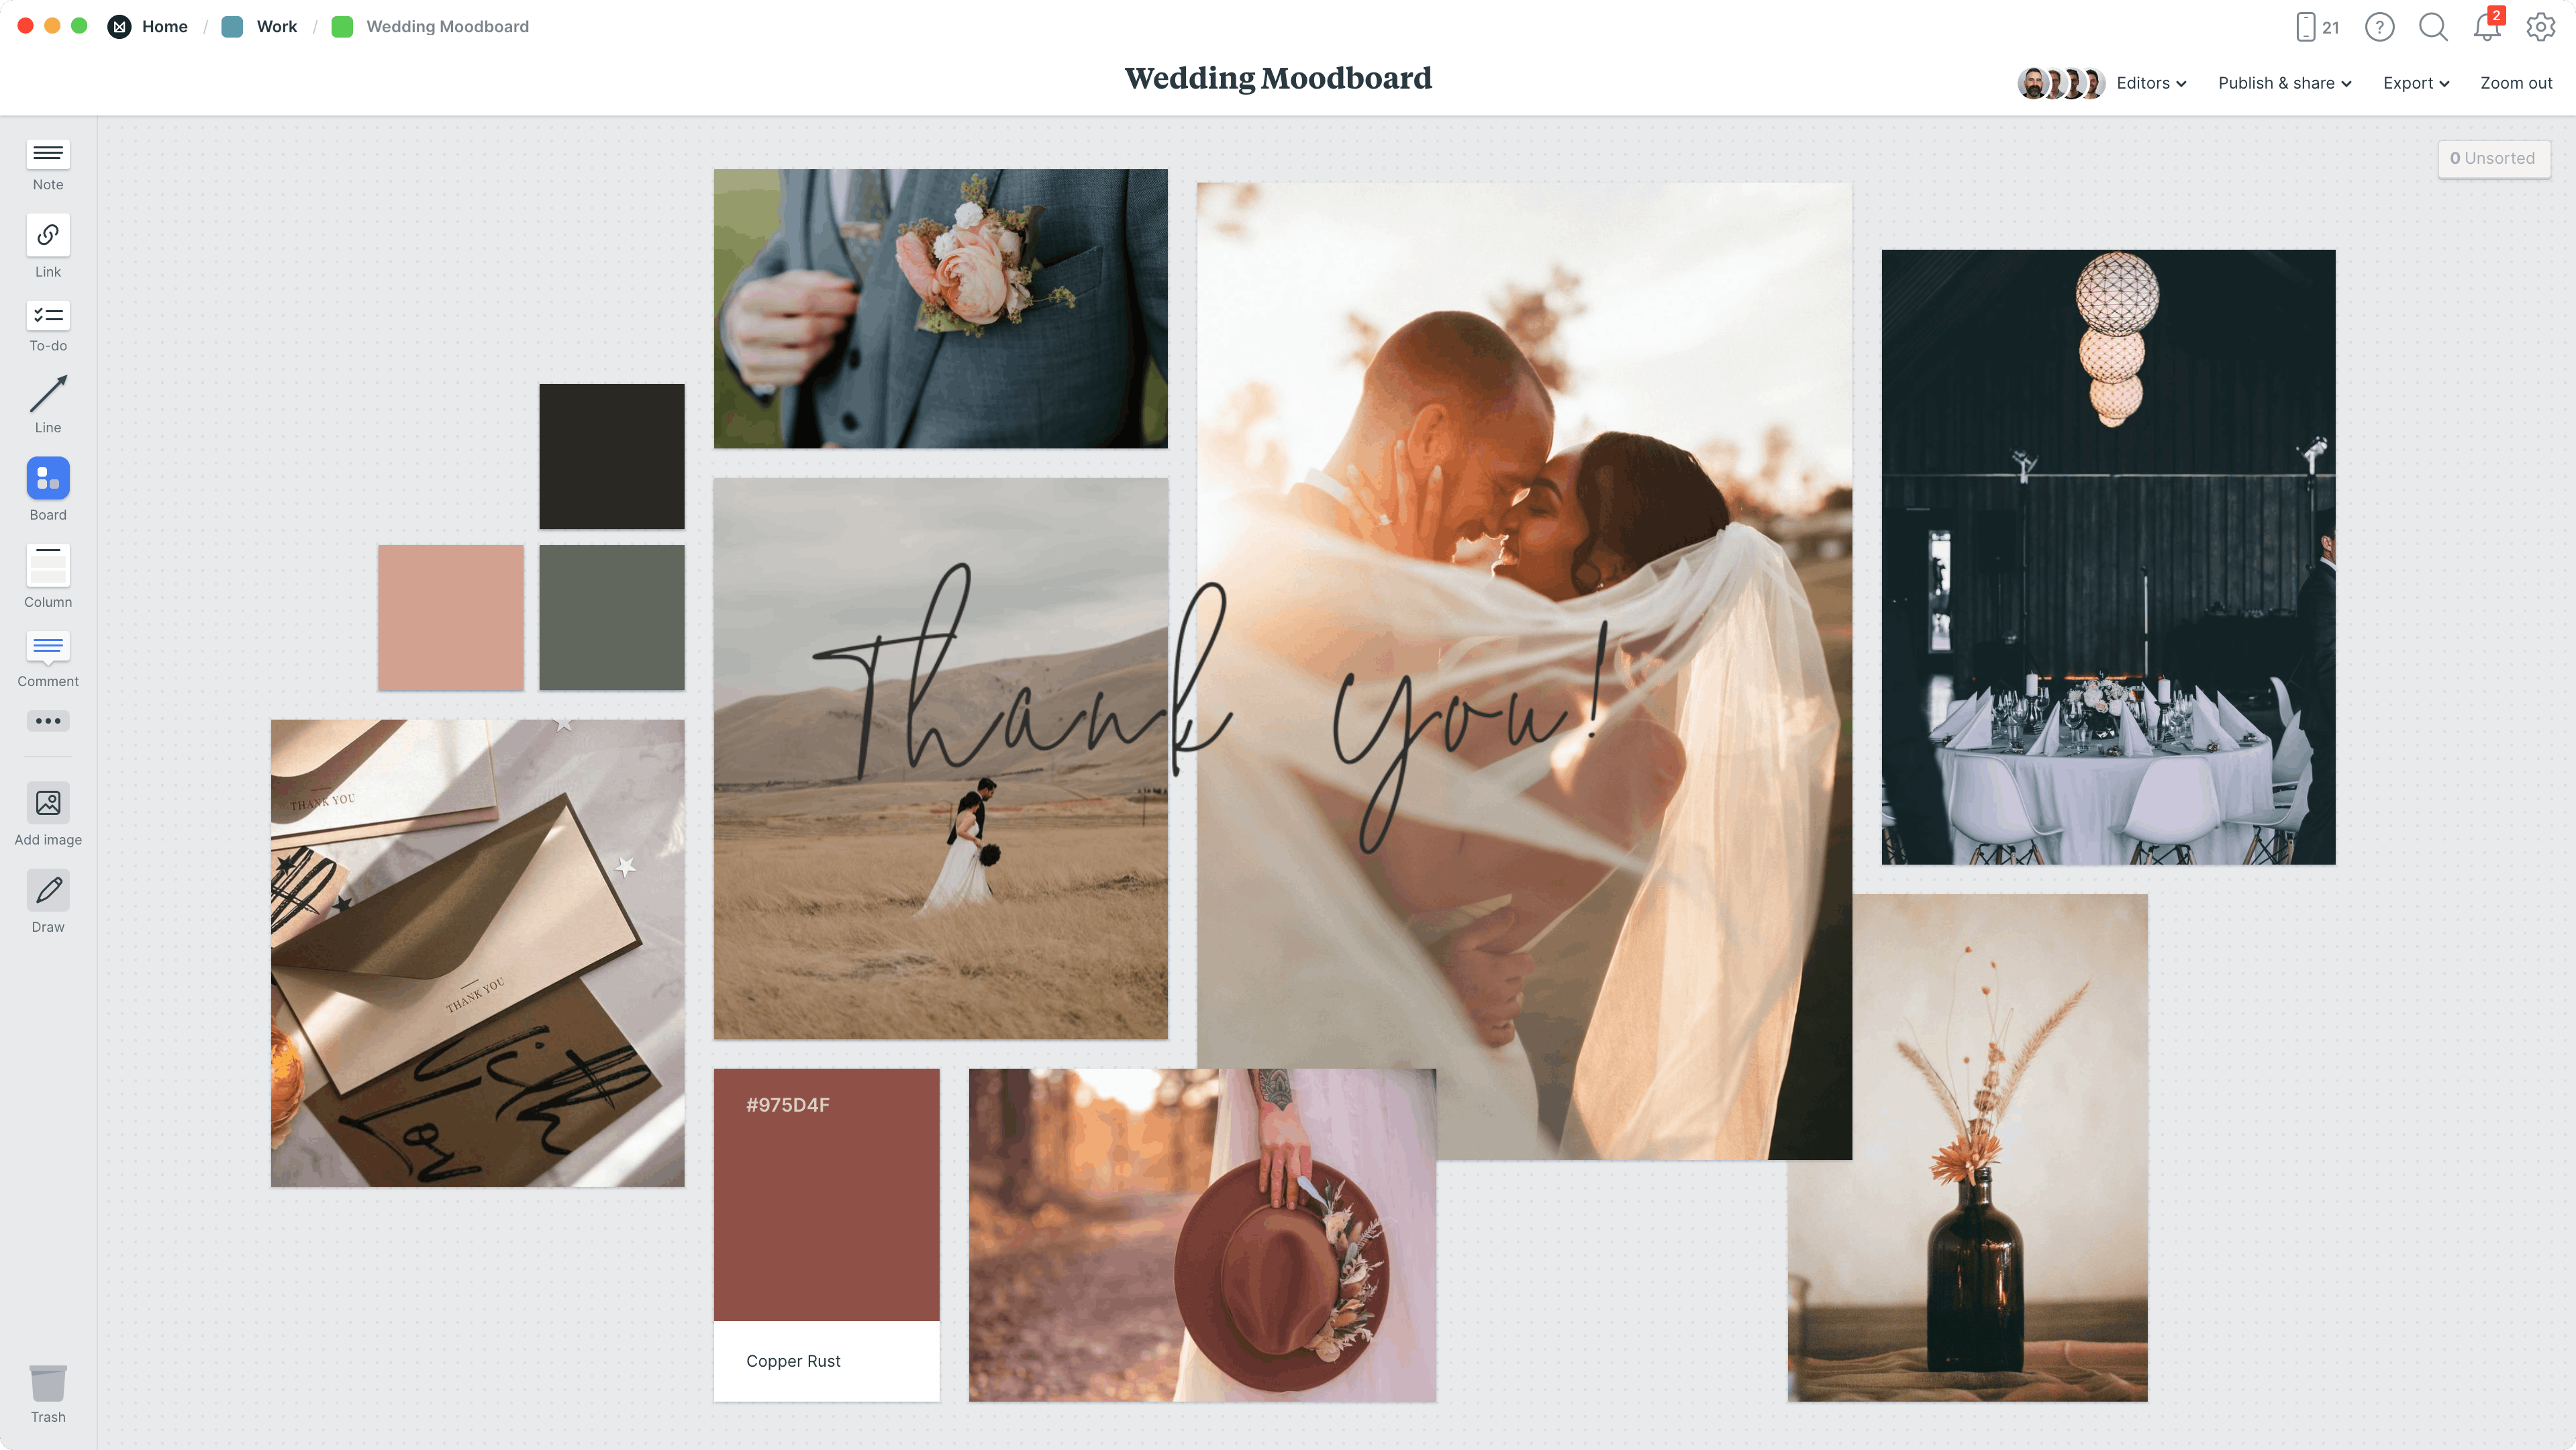Click the search icon in toolbar

2432,27
